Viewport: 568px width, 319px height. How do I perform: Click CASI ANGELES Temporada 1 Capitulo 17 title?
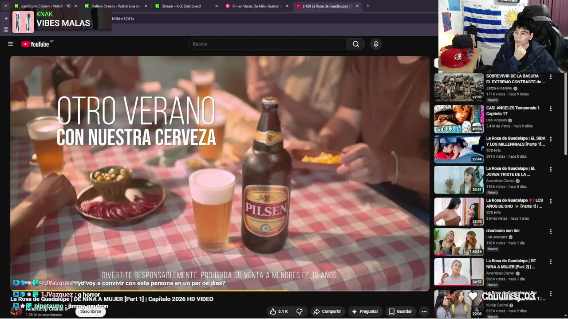pyautogui.click(x=513, y=111)
